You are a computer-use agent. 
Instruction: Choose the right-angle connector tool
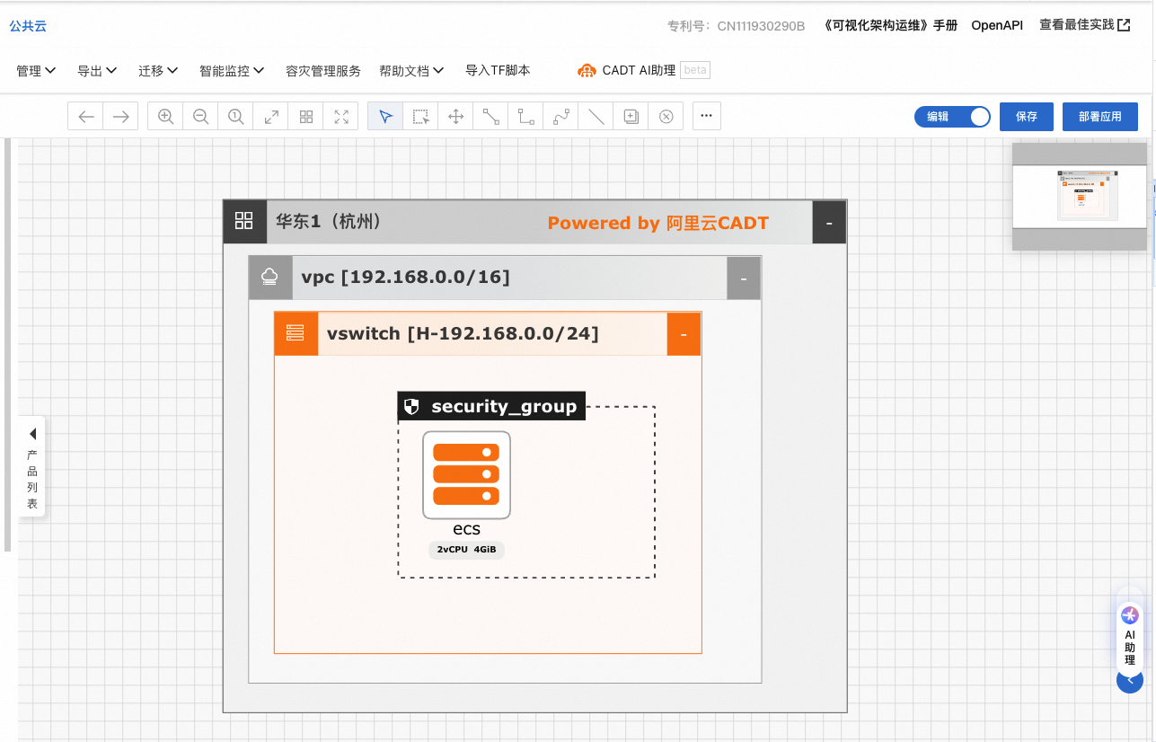point(525,116)
